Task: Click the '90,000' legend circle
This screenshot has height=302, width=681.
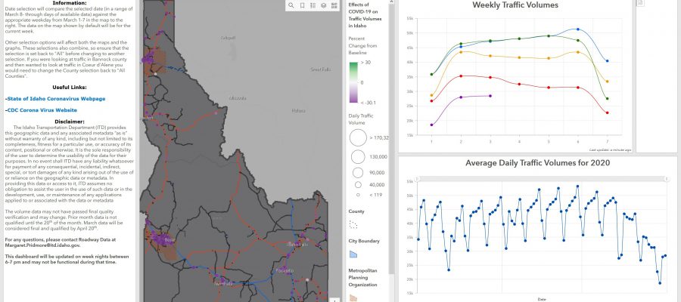Action: click(358, 172)
